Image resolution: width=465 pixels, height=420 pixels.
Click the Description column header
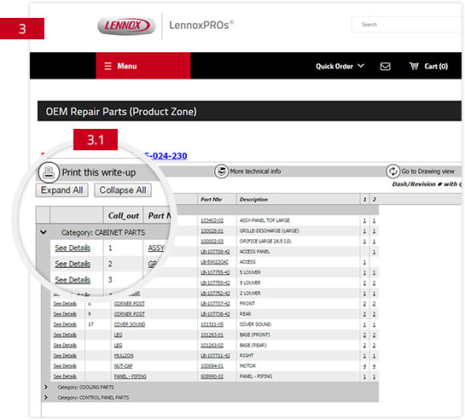[253, 199]
